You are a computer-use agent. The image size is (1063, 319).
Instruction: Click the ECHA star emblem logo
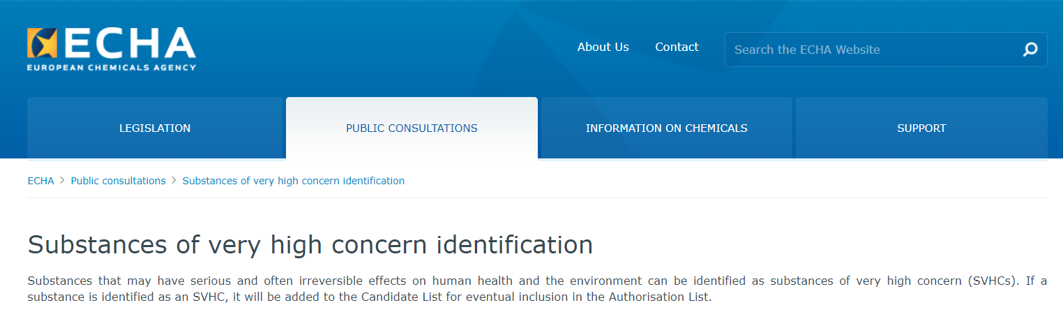click(40, 43)
